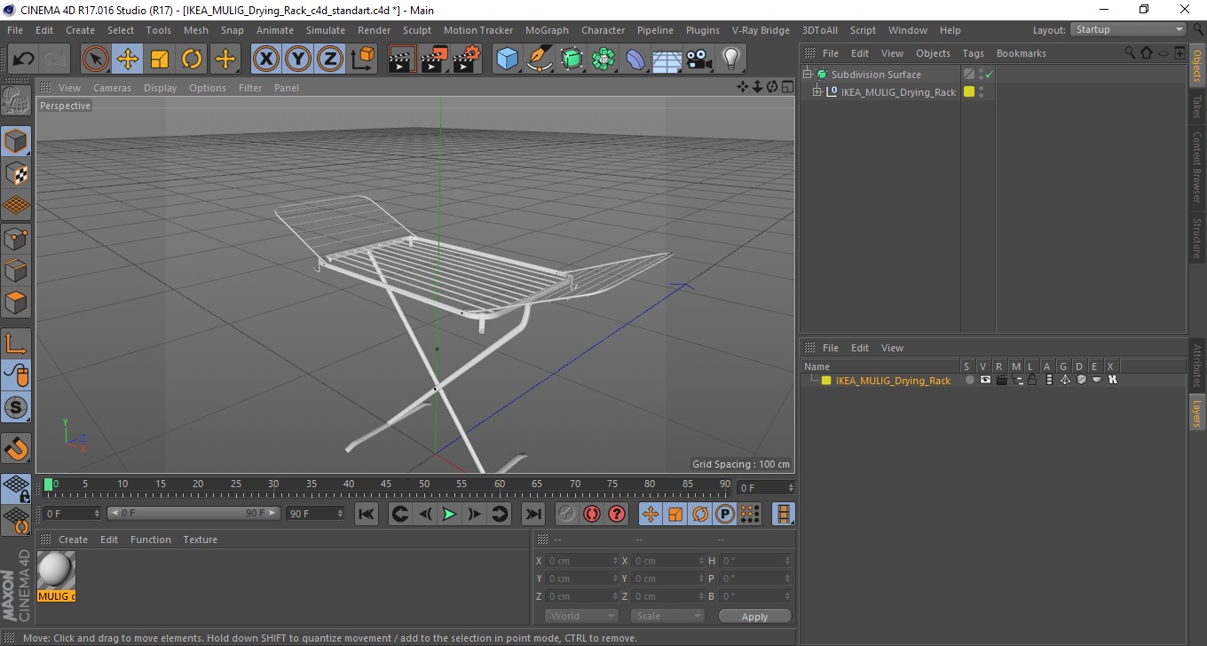
Task: Toggle X axis lock
Action: click(266, 59)
